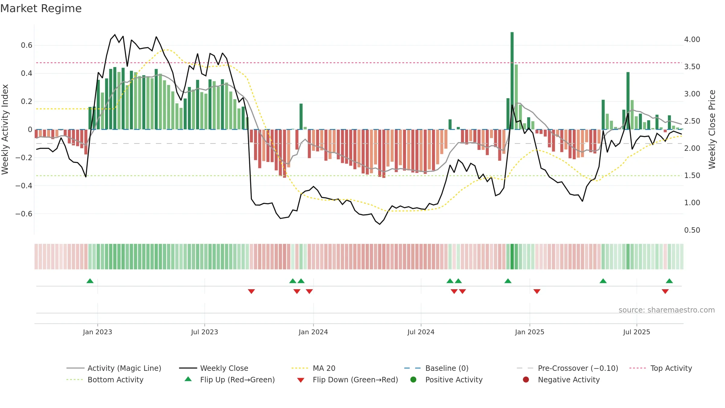Click Flip Up green triangle legend icon
The width and height of the screenshot is (725, 408).
tap(188, 379)
